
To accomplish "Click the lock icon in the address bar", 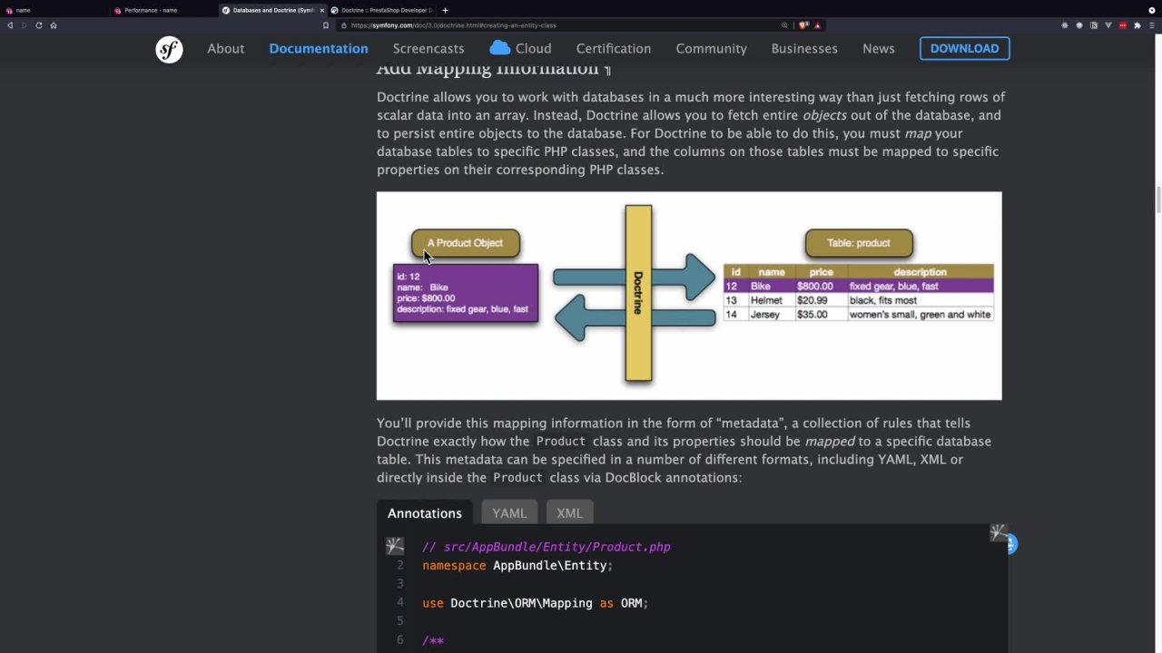I will pyautogui.click(x=345, y=25).
